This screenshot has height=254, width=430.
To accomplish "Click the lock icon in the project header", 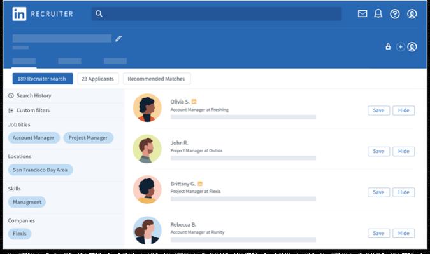I will [x=388, y=46].
